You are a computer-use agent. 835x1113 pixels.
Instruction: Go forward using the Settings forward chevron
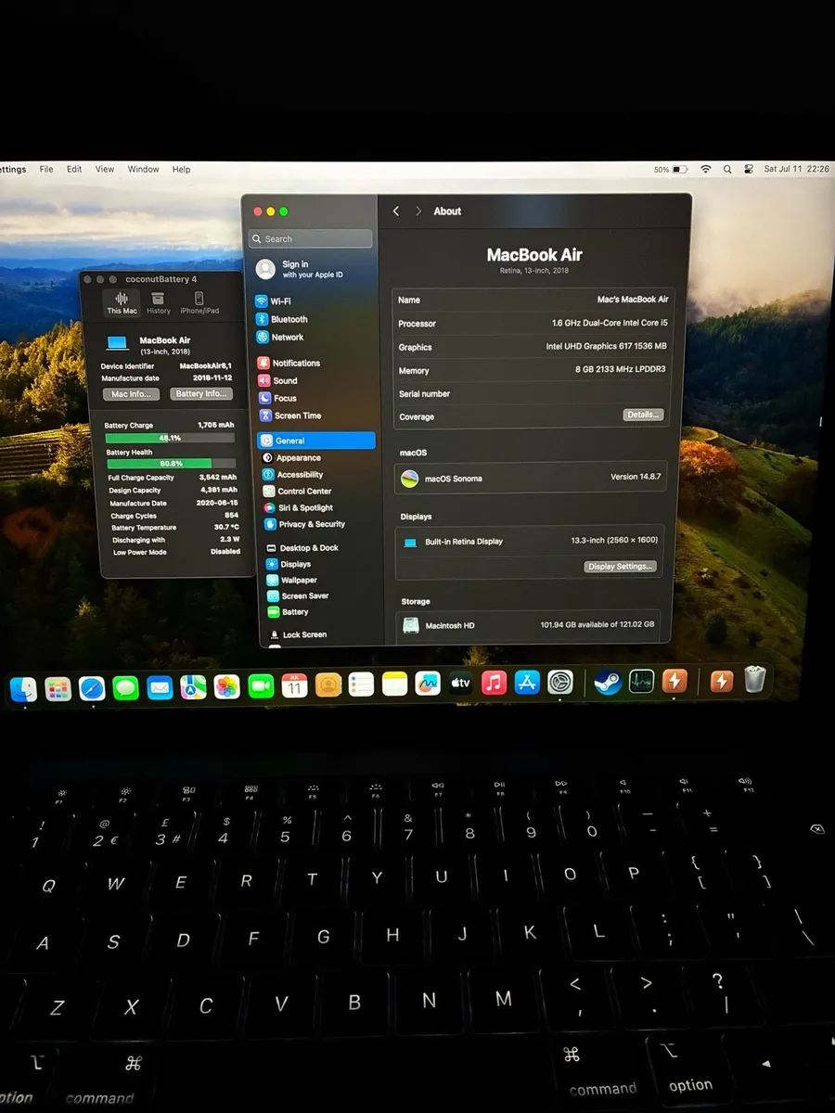pos(418,211)
